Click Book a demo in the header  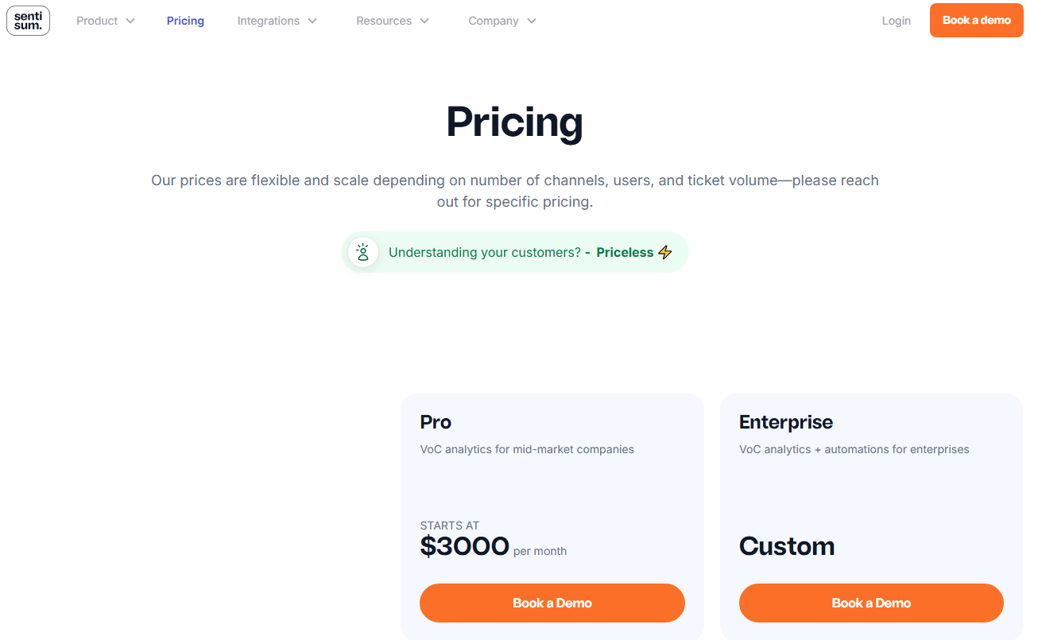click(976, 21)
